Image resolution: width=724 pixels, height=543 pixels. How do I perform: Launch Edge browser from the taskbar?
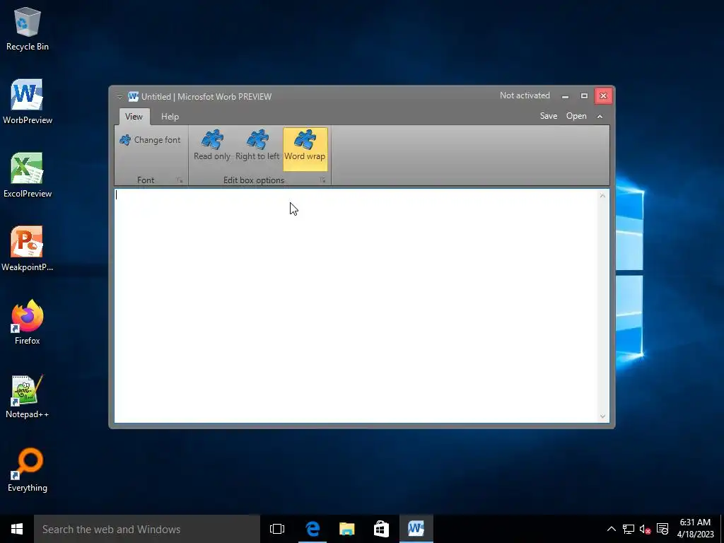pos(313,529)
